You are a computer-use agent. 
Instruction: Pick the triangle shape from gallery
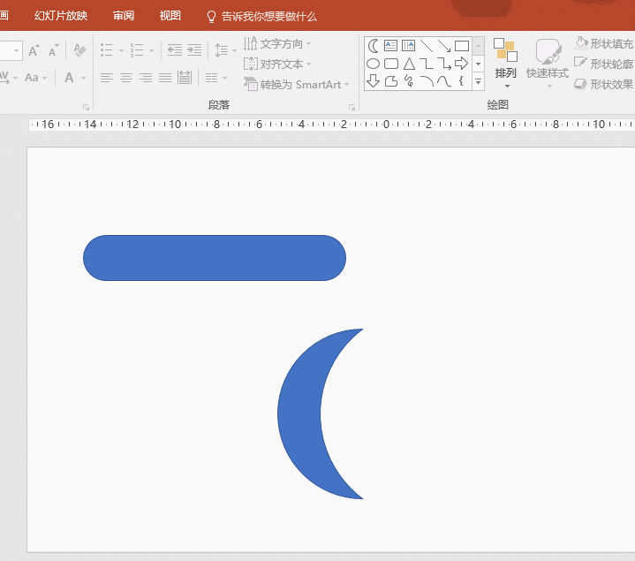pyautogui.click(x=409, y=64)
